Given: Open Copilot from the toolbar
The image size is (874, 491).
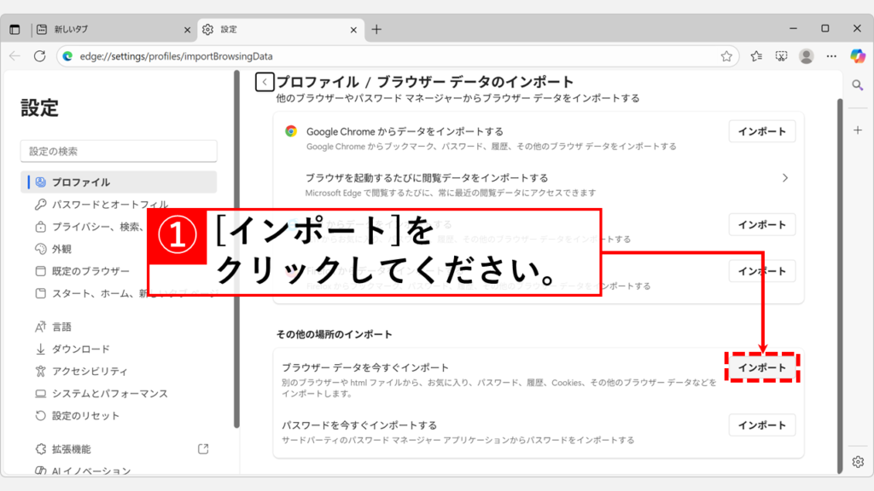Looking at the screenshot, I should 858,56.
